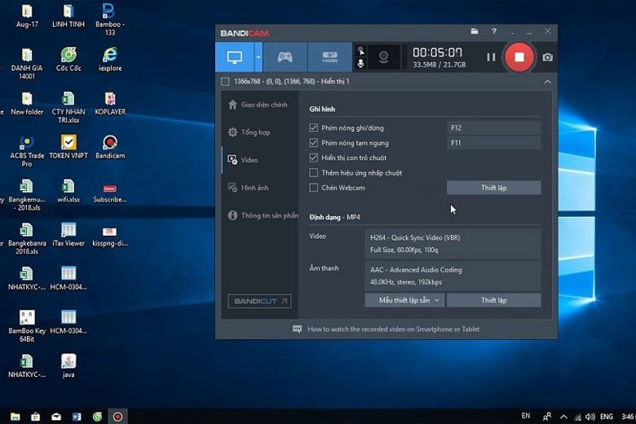Select Screen Recording mode monitor icon

tap(235, 57)
